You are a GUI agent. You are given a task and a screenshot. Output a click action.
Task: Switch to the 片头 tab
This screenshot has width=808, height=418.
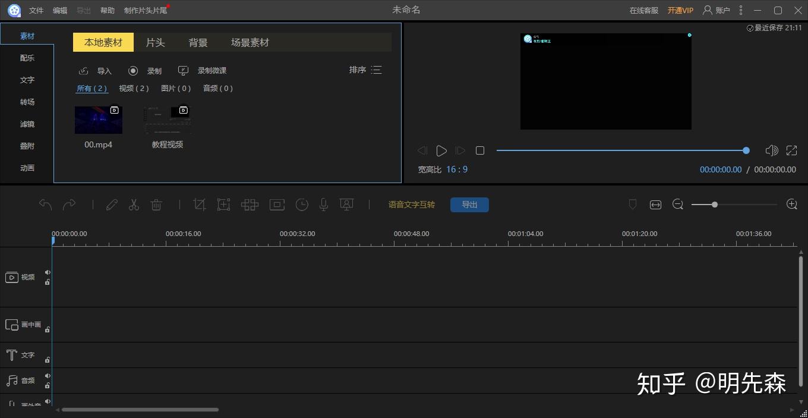point(155,42)
